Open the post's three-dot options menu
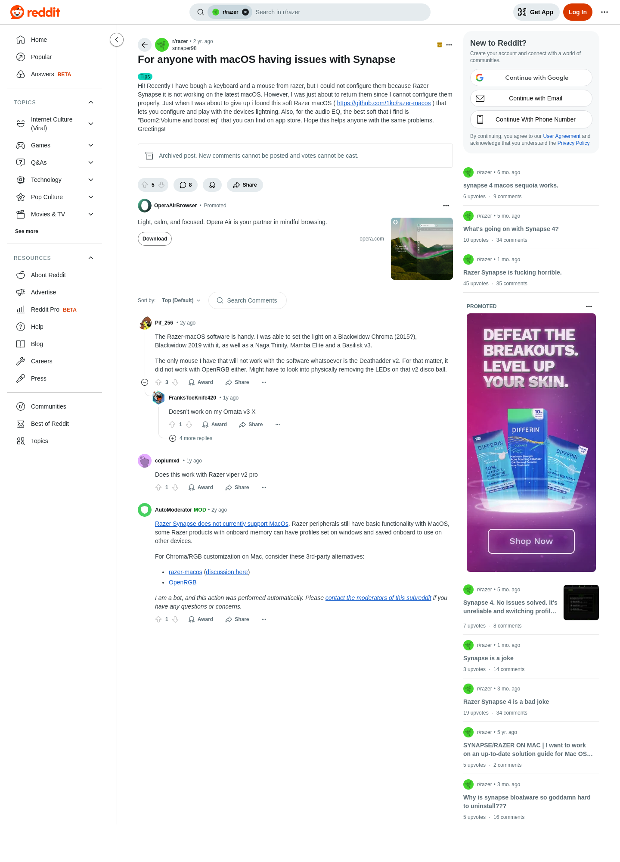The width and height of the screenshot is (620, 862). [x=449, y=45]
